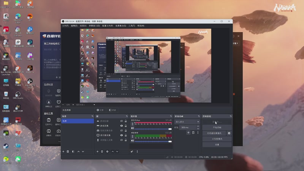The image size is (304, 171).
Task: Adjust the 桌面音频 volume slider
Action: click(x=153, y=141)
